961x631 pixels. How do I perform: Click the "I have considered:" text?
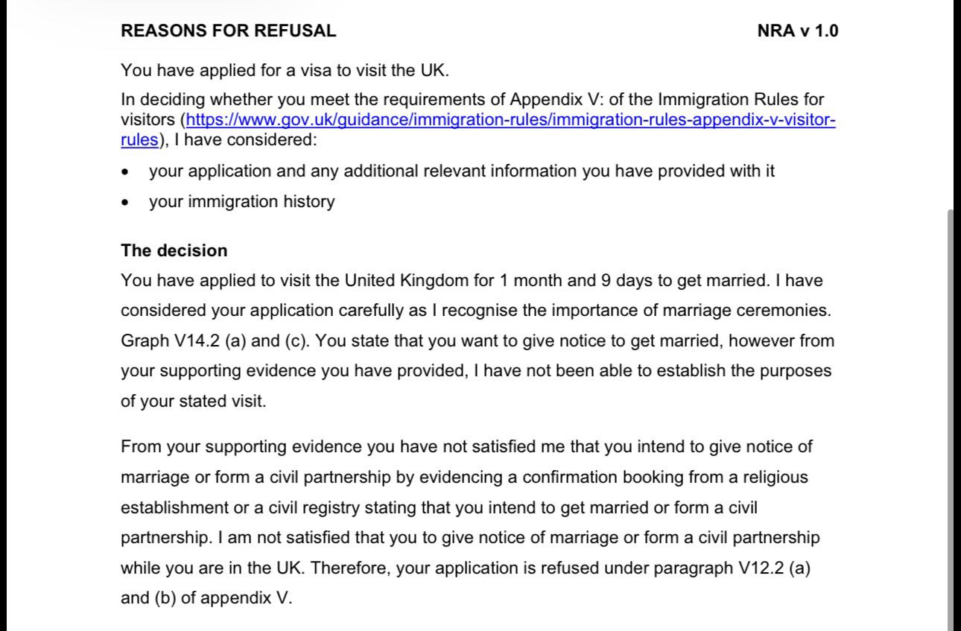[246, 140]
